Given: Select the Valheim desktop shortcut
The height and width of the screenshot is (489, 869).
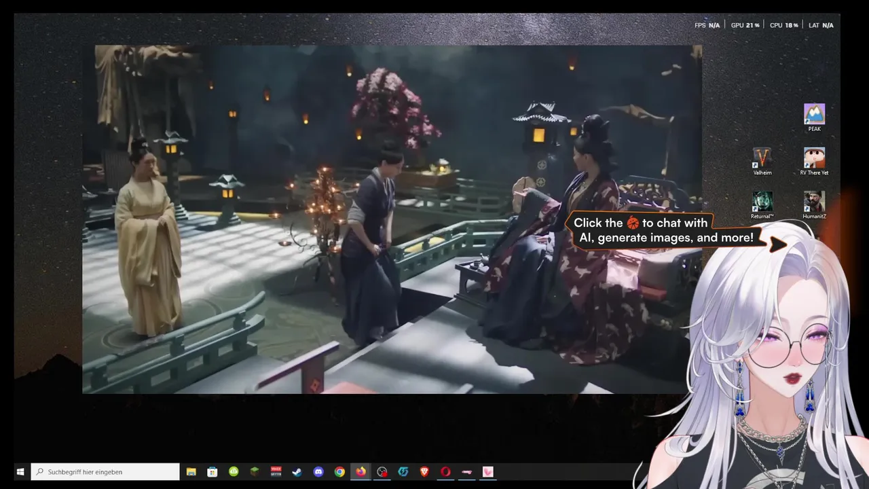Looking at the screenshot, I should click(762, 161).
